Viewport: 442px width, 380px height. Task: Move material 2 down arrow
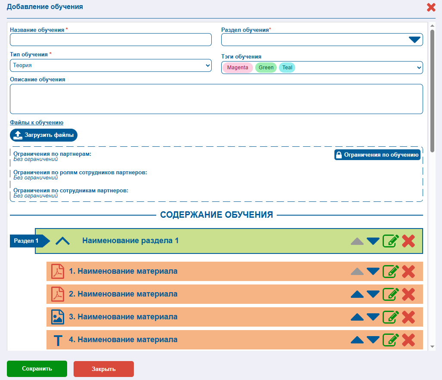tap(373, 294)
